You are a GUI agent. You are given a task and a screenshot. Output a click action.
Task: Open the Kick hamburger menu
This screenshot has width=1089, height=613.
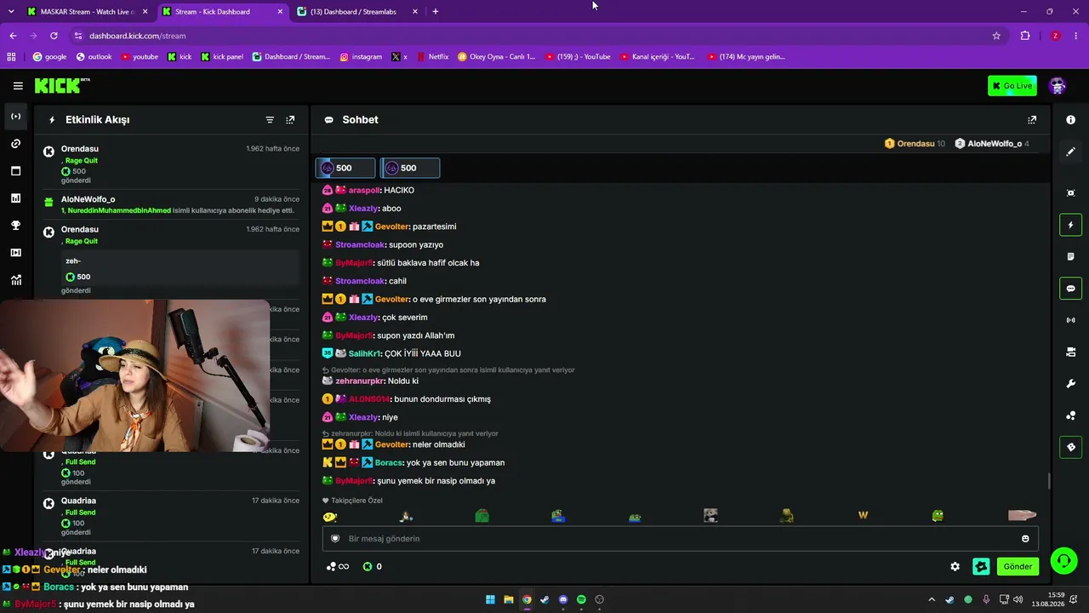click(18, 86)
